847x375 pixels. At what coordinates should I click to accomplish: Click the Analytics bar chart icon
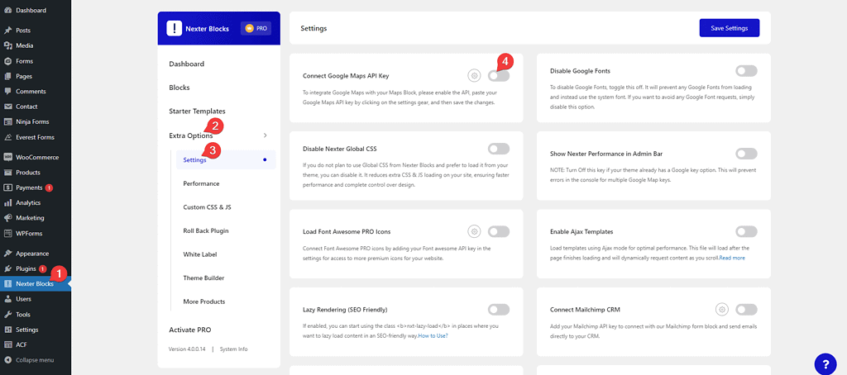coord(8,203)
